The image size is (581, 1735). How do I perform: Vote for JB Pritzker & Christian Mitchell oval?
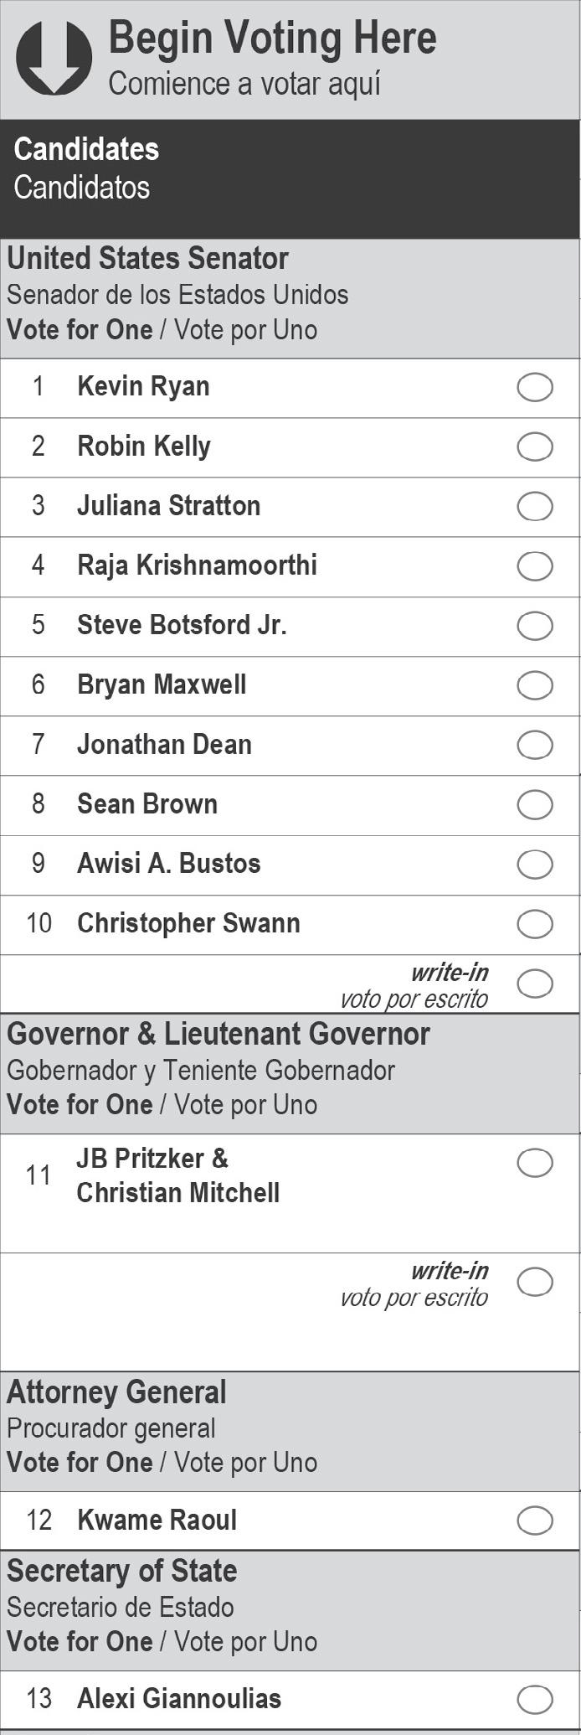coord(534,1163)
